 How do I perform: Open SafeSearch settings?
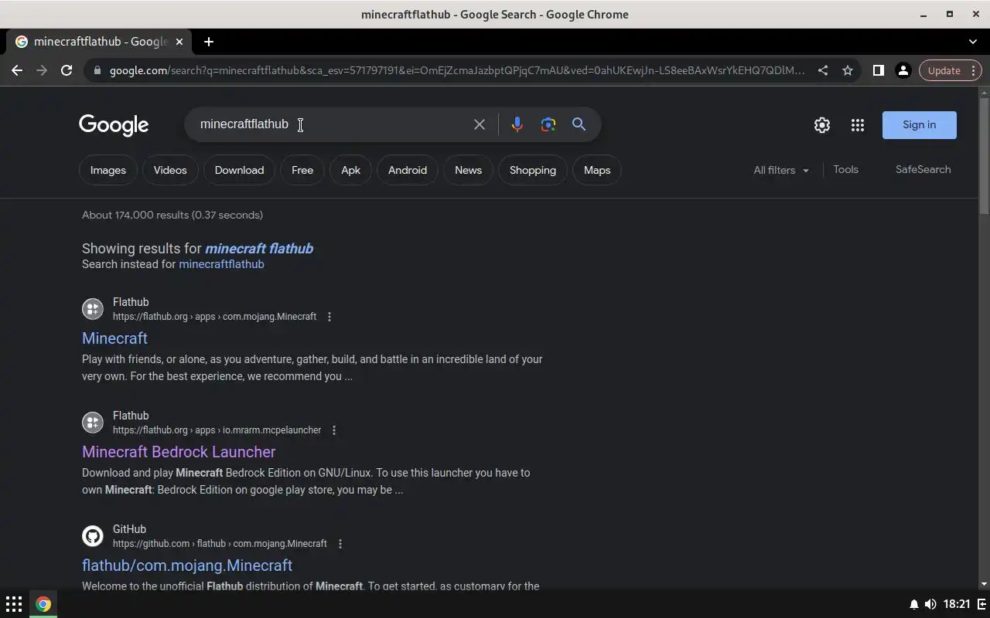click(x=923, y=169)
